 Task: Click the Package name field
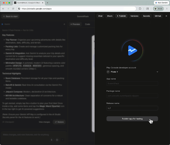point(132,96)
